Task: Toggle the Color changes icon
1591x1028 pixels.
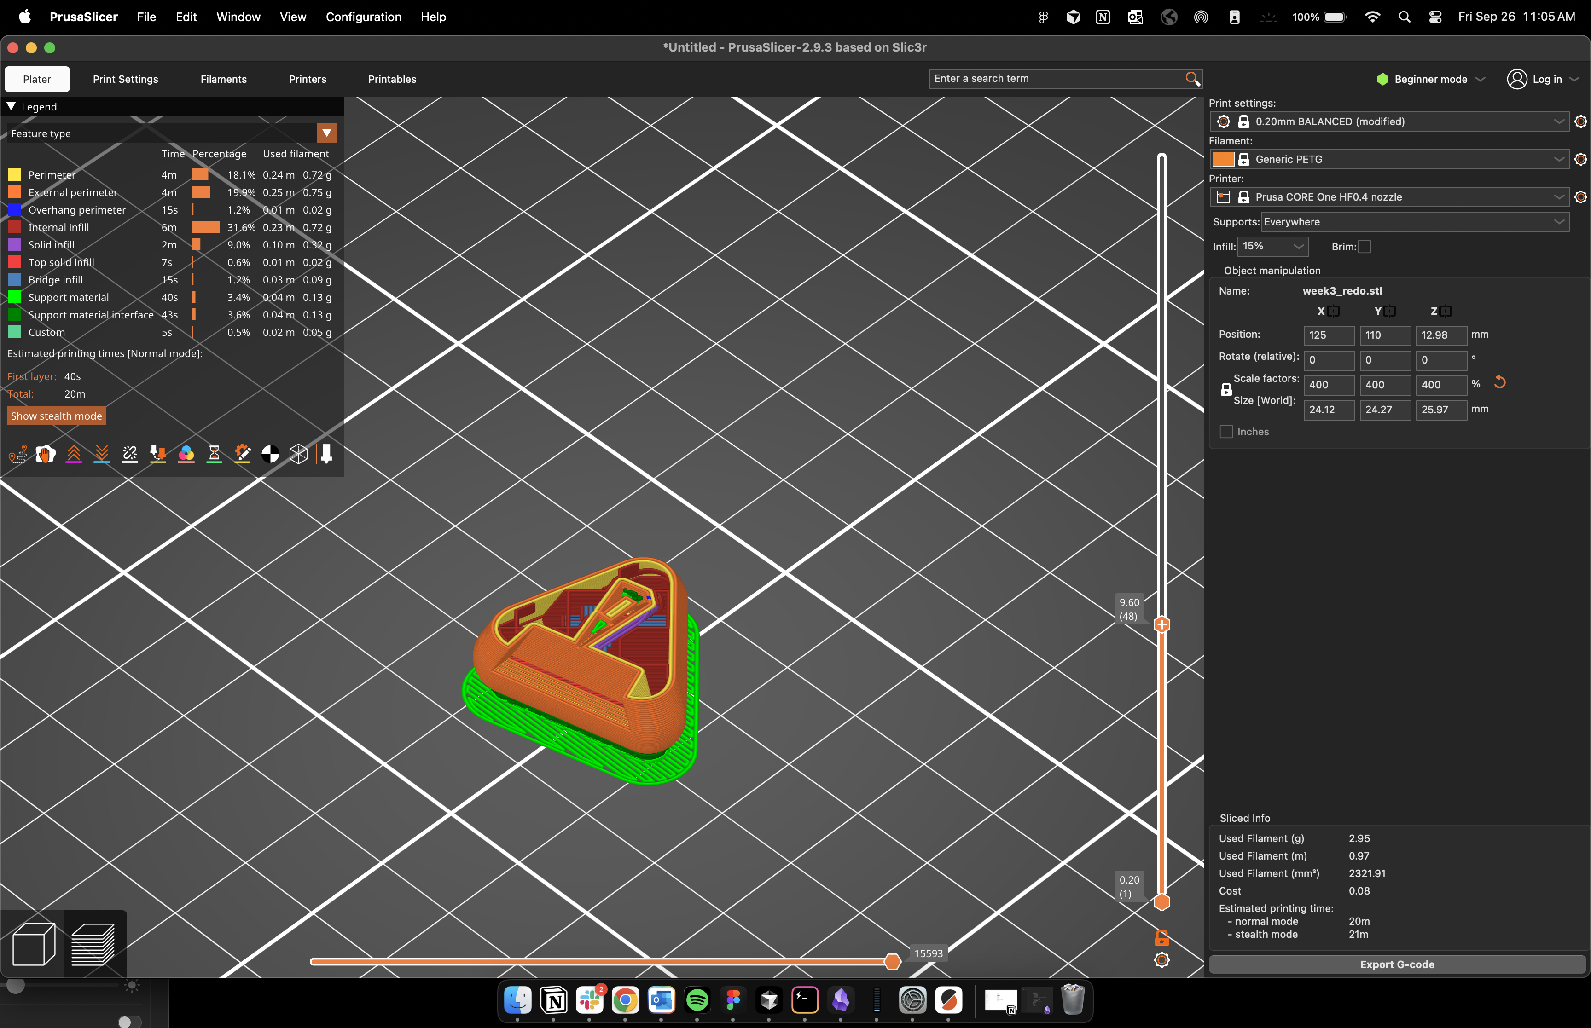Action: [x=186, y=455]
